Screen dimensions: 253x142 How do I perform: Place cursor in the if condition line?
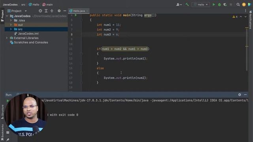pos(123,49)
